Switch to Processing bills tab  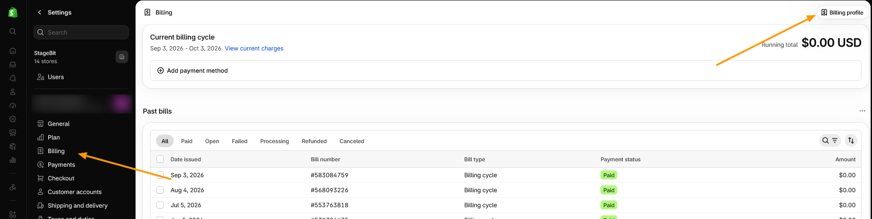click(x=274, y=141)
